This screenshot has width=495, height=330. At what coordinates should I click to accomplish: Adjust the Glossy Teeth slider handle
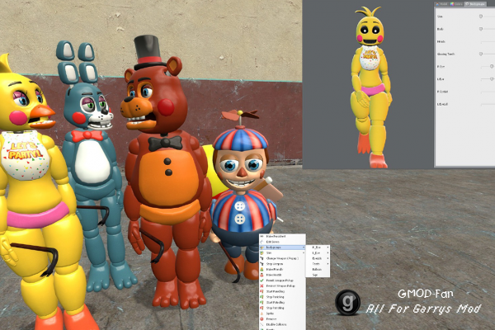(x=481, y=54)
